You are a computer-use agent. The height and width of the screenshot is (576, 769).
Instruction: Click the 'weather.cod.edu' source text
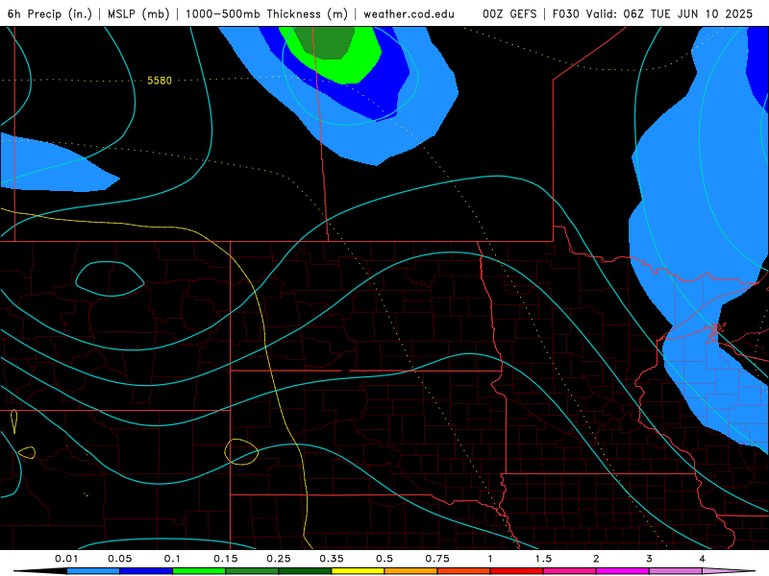coord(409,13)
